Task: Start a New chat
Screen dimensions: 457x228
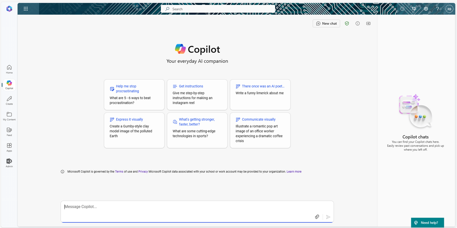Action: [326, 23]
